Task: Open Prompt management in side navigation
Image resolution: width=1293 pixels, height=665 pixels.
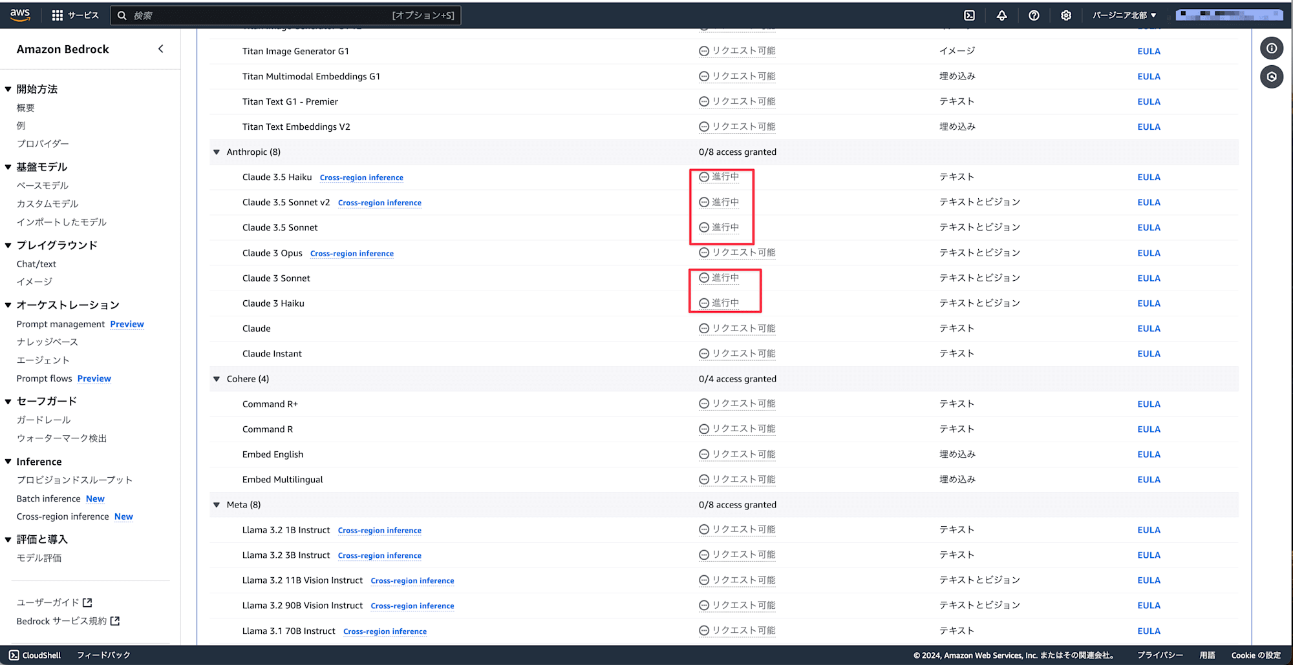Action: (60, 324)
